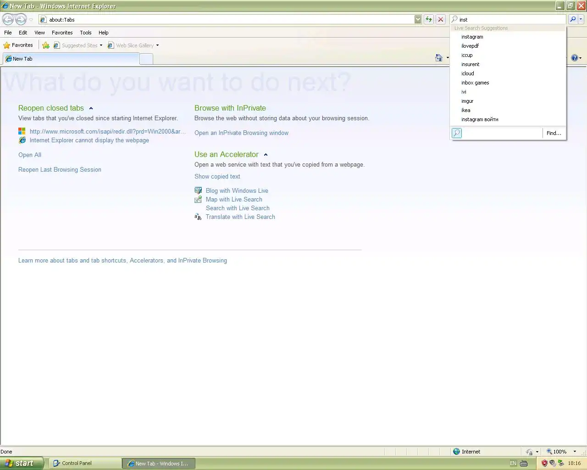Click the Web Slice Gallery page icon

click(x=111, y=45)
